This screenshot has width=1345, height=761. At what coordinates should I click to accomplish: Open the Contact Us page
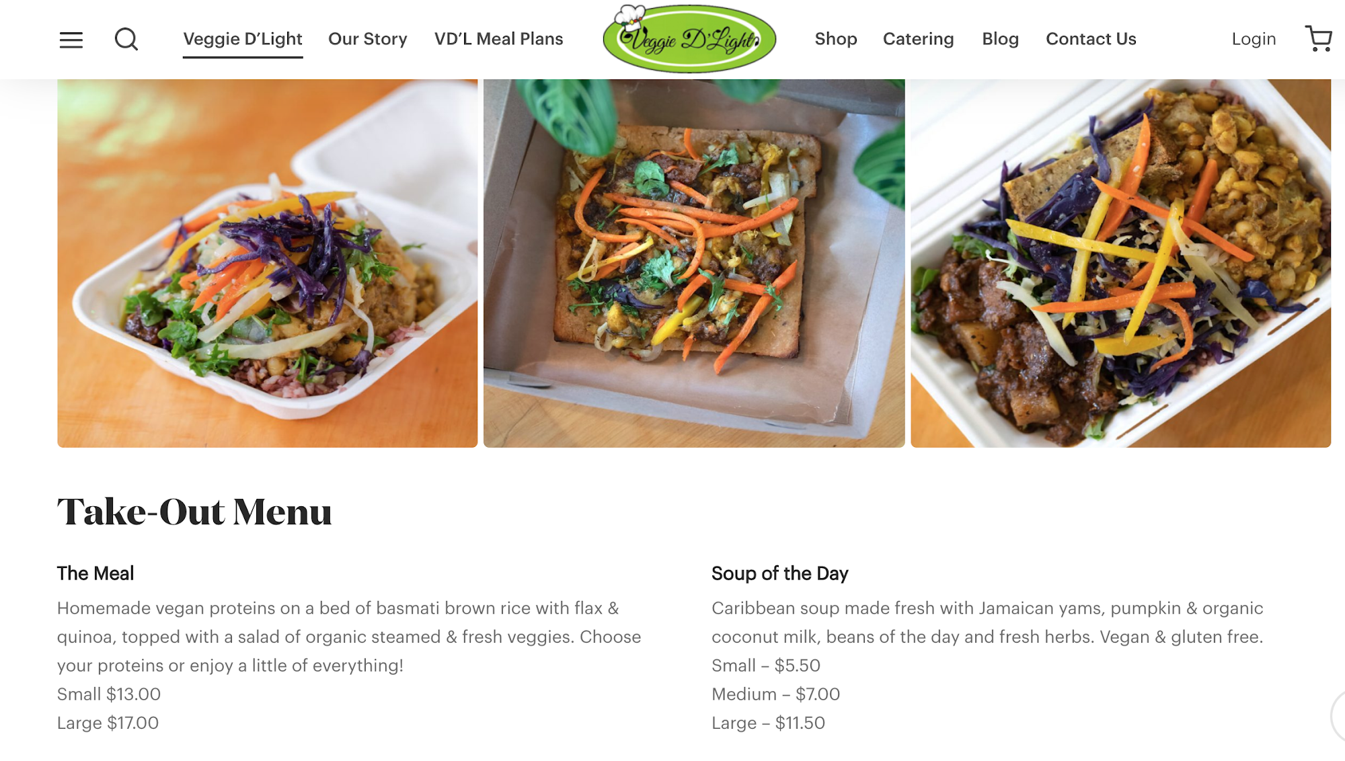coord(1091,39)
